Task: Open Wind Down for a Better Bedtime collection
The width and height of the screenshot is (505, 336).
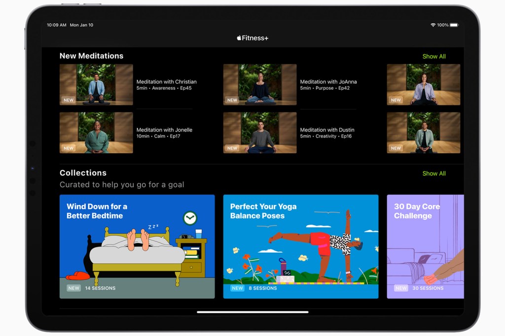Action: pos(137,246)
